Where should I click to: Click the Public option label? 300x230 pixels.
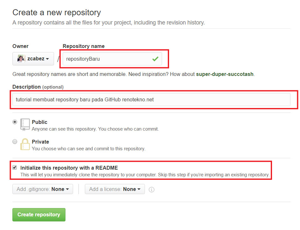click(39, 122)
